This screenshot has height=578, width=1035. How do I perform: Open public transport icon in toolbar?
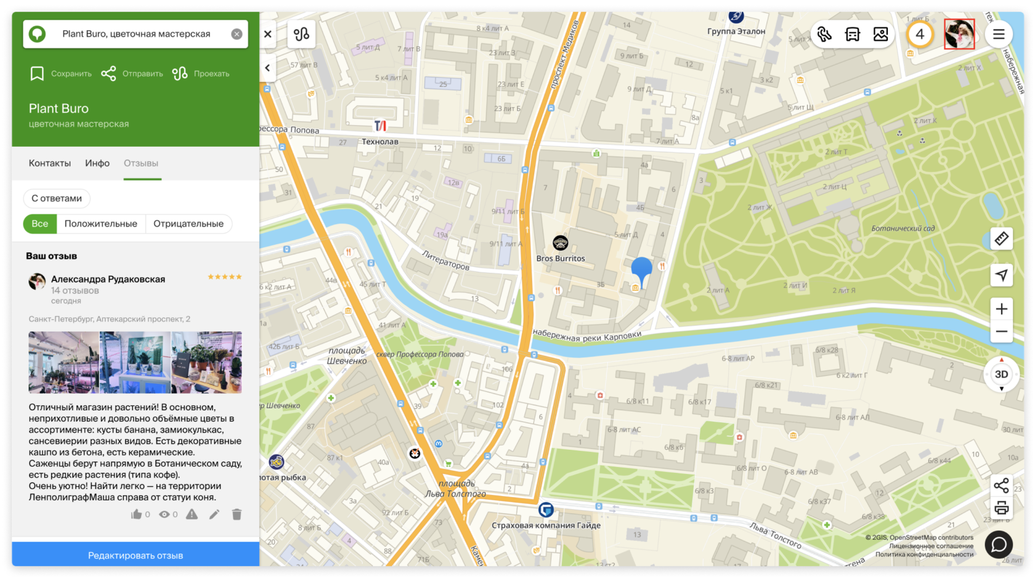pos(853,34)
